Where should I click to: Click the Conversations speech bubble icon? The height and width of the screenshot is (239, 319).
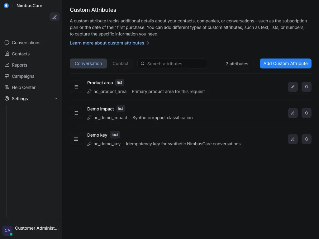click(7, 42)
